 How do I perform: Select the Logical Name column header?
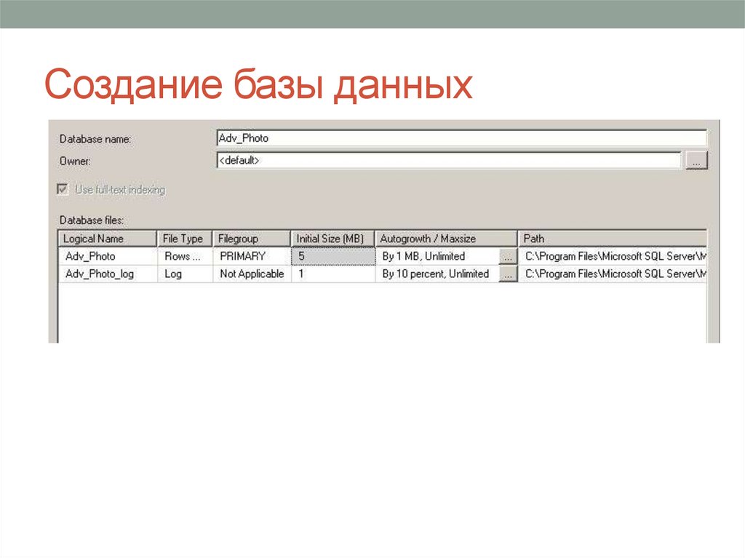105,238
